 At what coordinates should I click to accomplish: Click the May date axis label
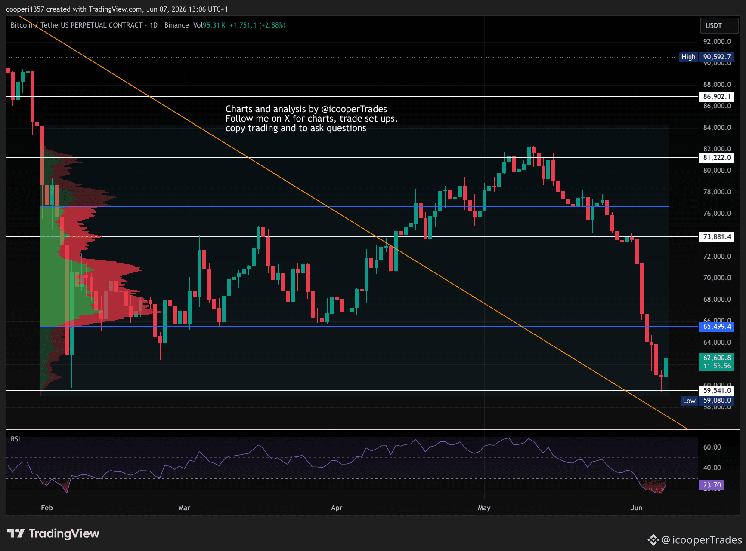tap(484, 508)
